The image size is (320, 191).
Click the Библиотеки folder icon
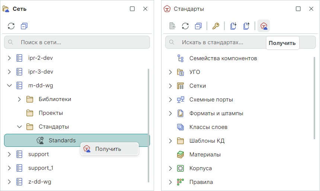(x=30, y=99)
